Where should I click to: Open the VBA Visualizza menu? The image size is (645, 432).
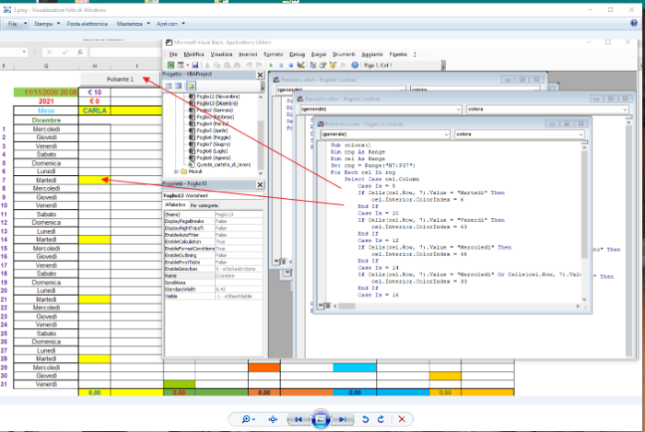click(221, 54)
